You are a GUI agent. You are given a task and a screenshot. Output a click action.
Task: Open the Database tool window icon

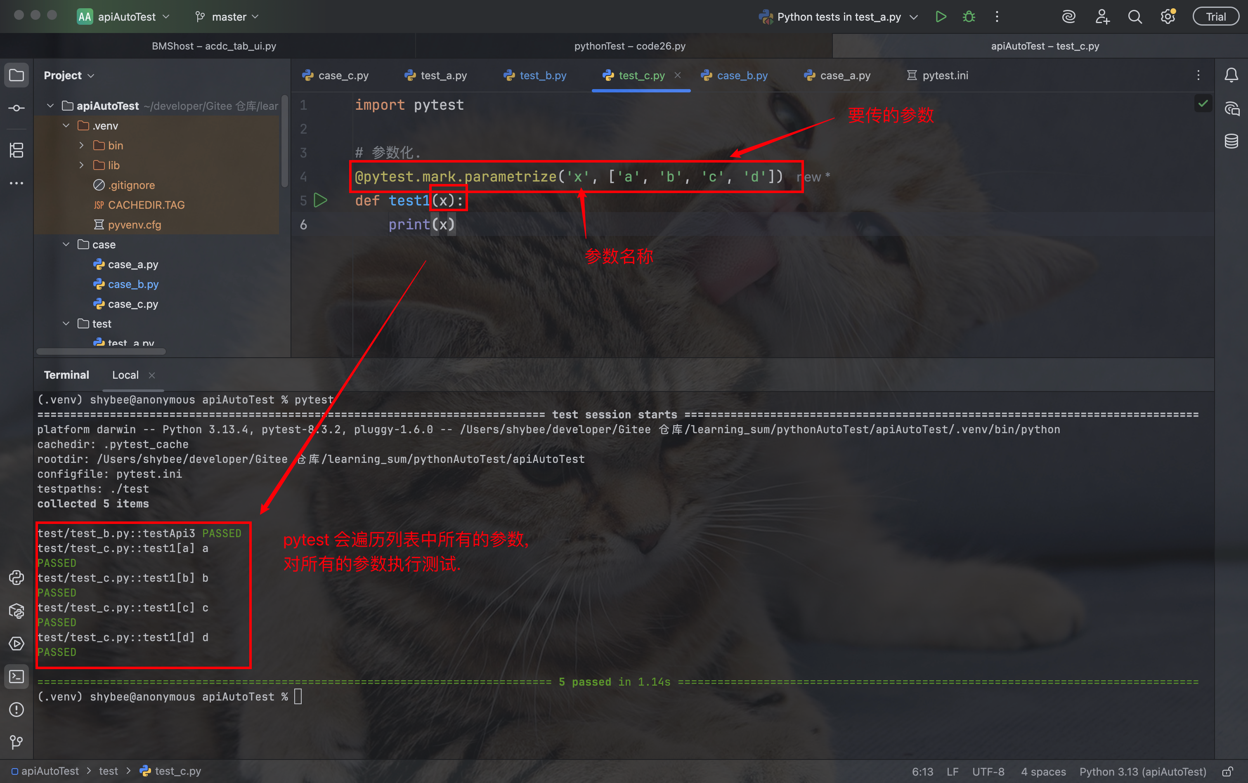pos(1231,141)
